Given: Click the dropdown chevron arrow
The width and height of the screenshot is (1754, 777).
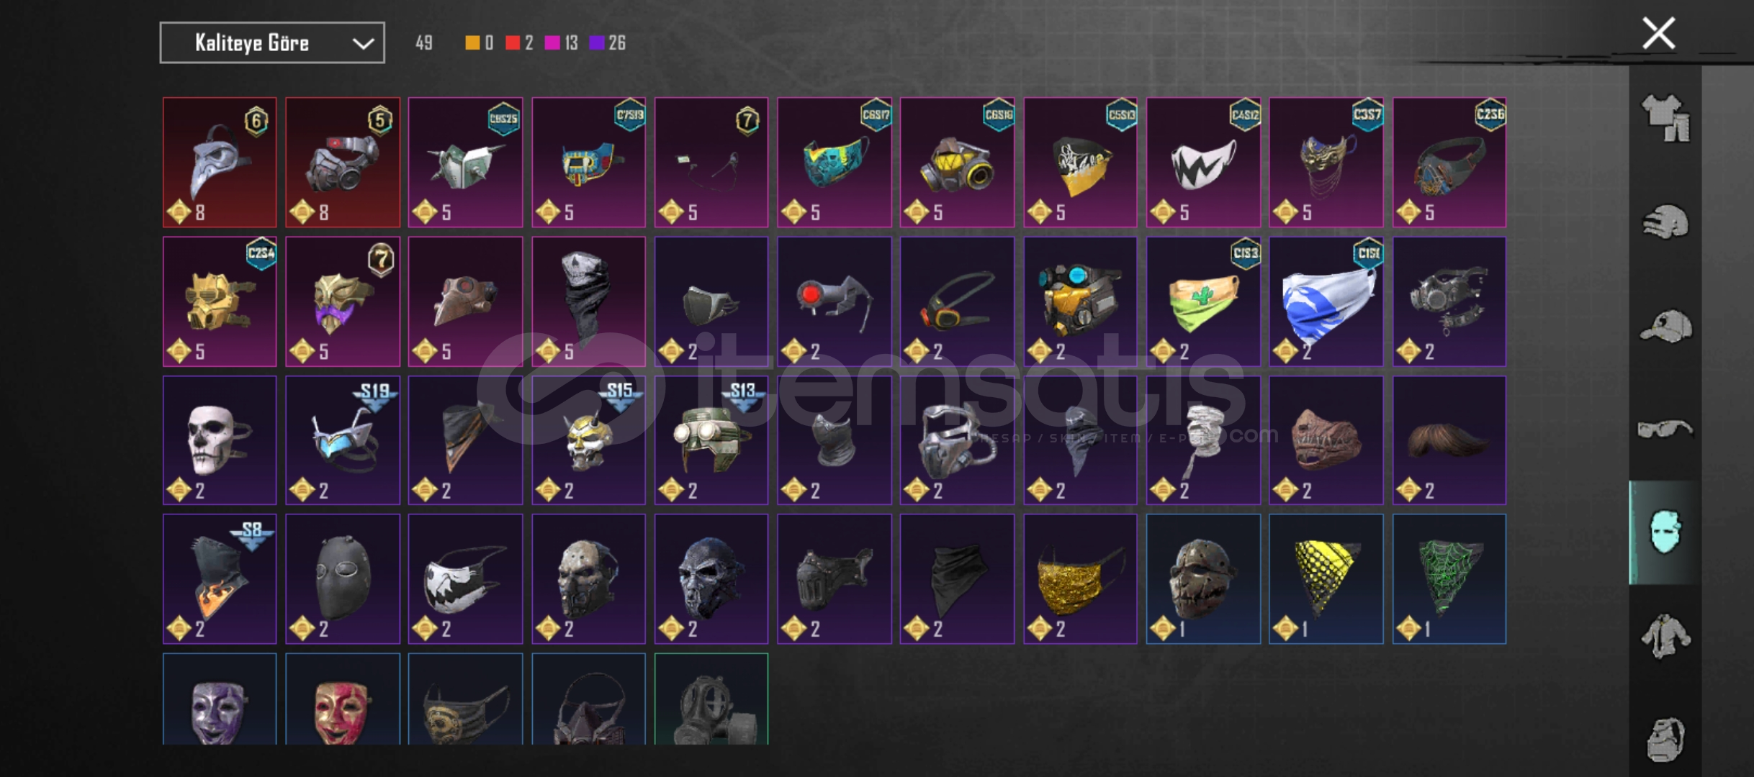Looking at the screenshot, I should [x=363, y=44].
